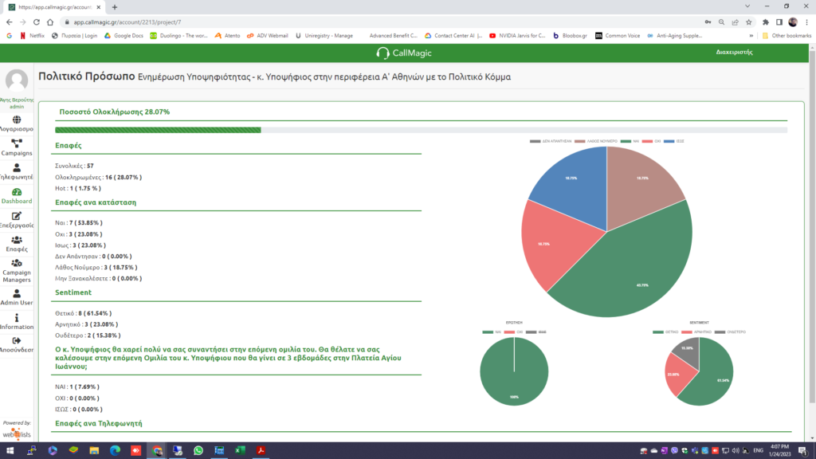
Task: Click the browser address bar
Action: coord(319,24)
